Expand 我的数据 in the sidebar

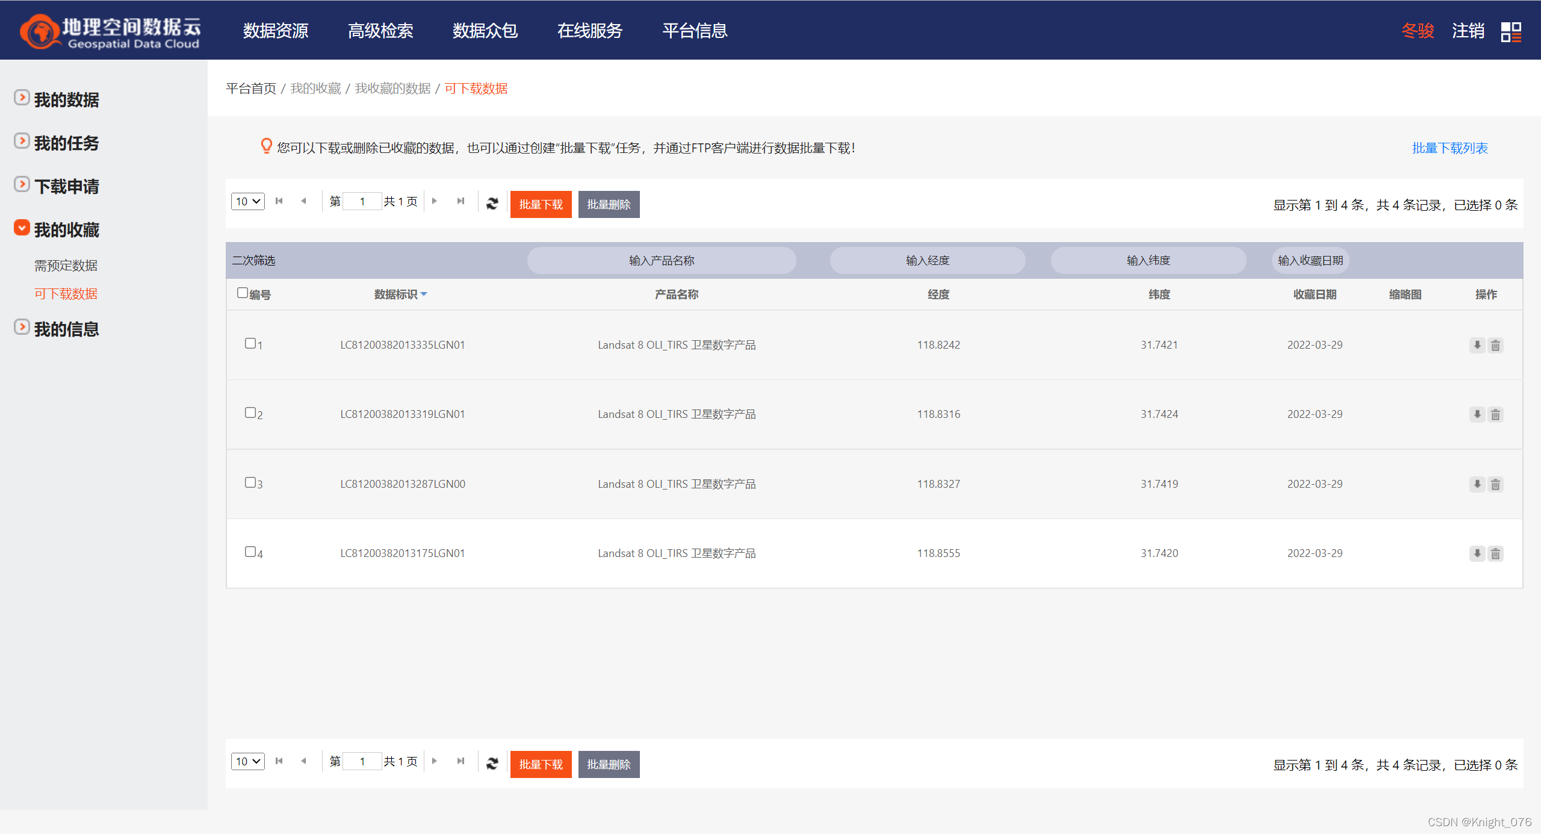pyautogui.click(x=66, y=99)
